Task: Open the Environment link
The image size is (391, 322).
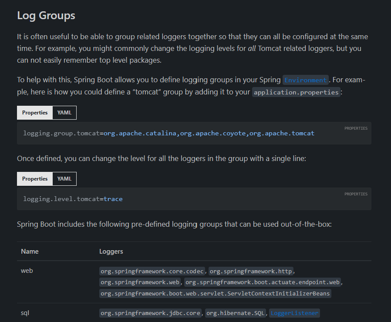Action: click(306, 80)
